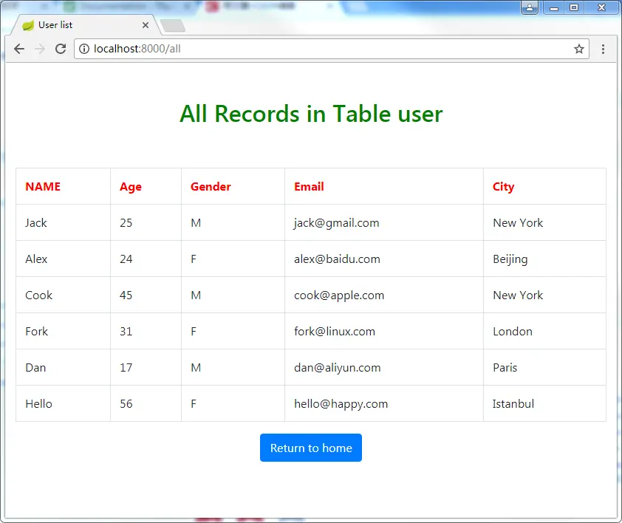Click the email alex@baidu.com

(x=337, y=259)
